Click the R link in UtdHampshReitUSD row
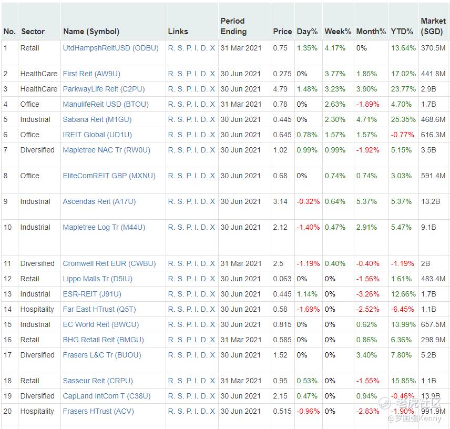The image size is (450, 429). [170, 48]
